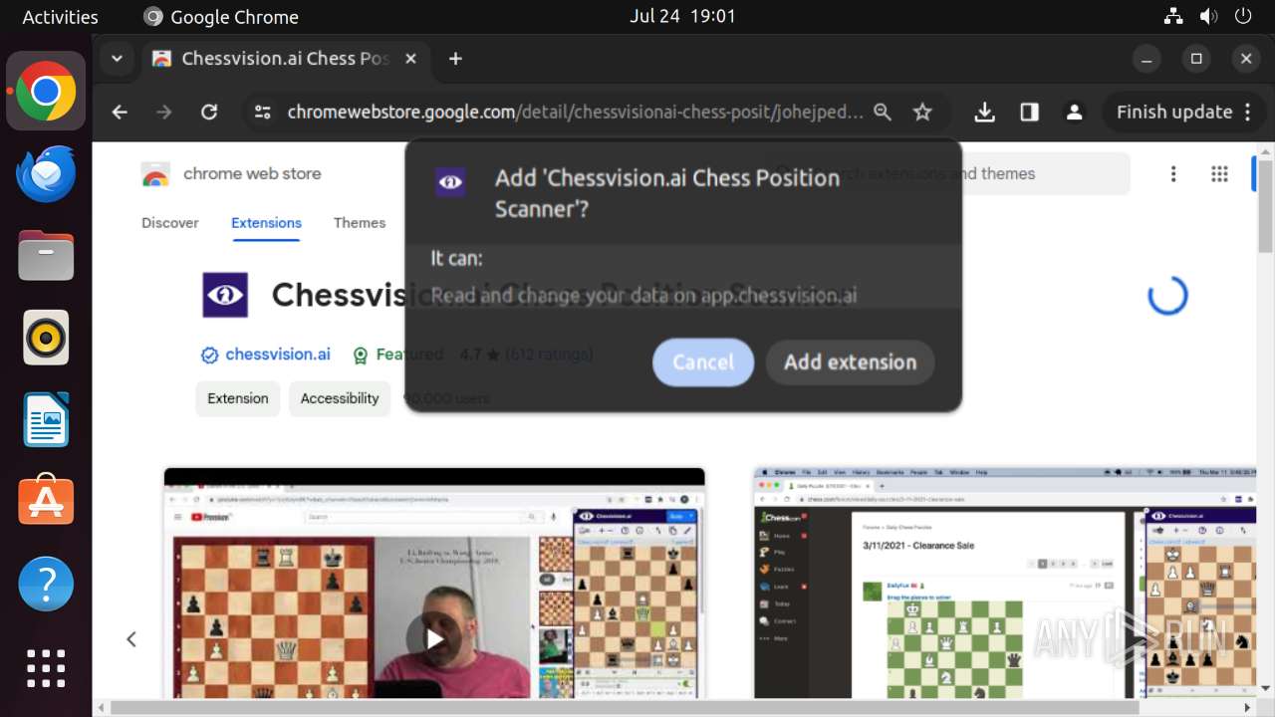Open Rhythmbox from the dock
The image size is (1275, 717).
[46, 338]
